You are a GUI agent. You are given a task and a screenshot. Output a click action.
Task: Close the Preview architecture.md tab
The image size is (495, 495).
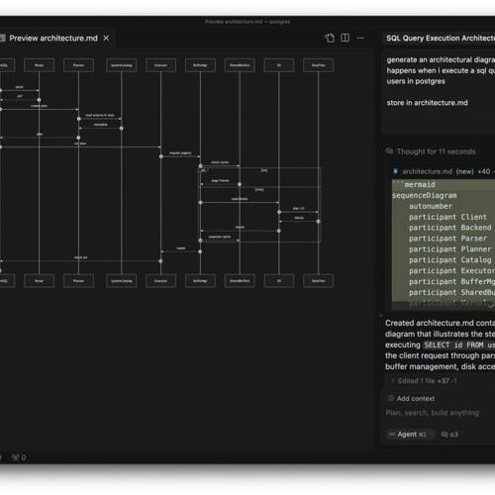[x=106, y=38]
